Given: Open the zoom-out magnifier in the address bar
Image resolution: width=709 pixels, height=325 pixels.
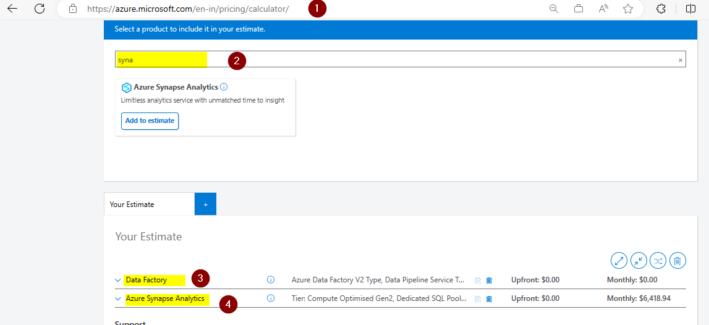Looking at the screenshot, I should click(x=553, y=9).
